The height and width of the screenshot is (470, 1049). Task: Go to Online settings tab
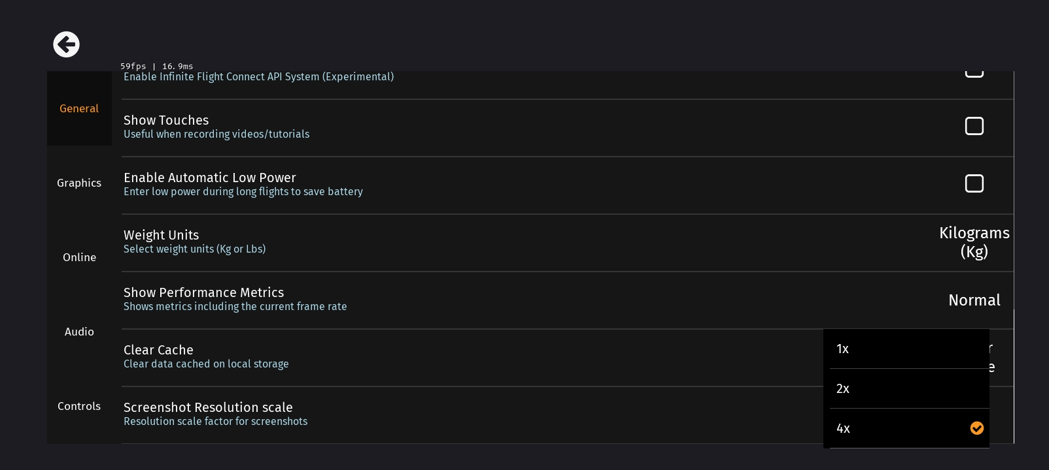(79, 257)
